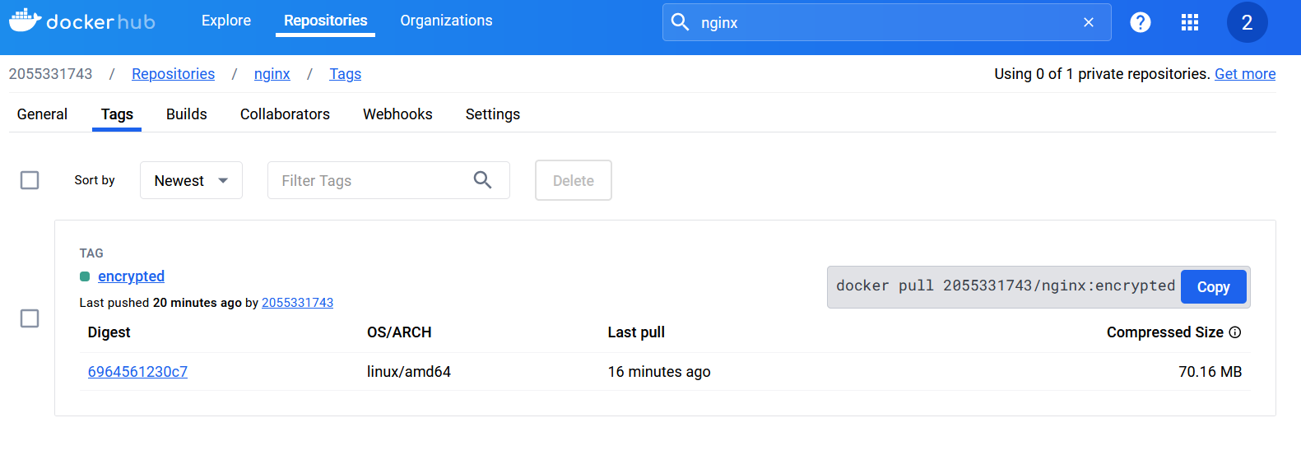Click the green status dot beside encrypted
Screen dimensions: 1301x455
tap(85, 276)
